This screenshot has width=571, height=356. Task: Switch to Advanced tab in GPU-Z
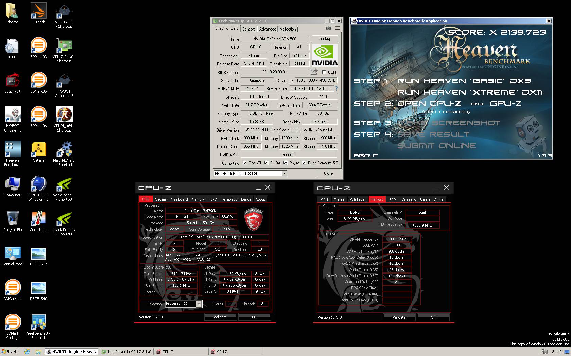tap(267, 29)
